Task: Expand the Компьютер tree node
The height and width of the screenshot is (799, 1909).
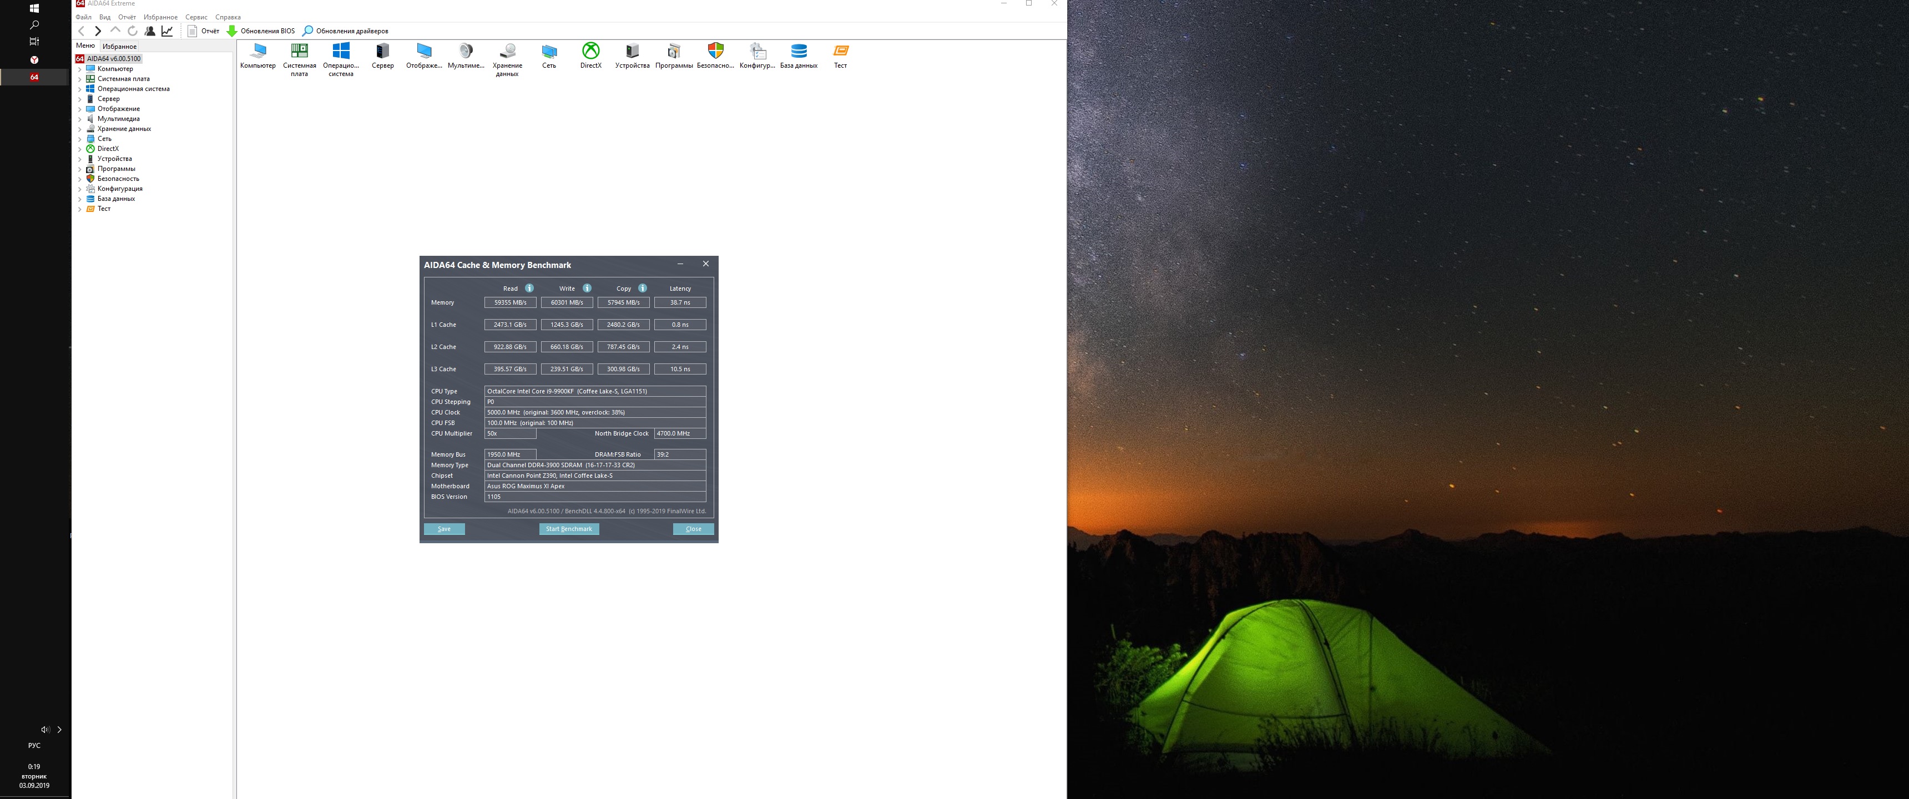Action: pyautogui.click(x=80, y=69)
